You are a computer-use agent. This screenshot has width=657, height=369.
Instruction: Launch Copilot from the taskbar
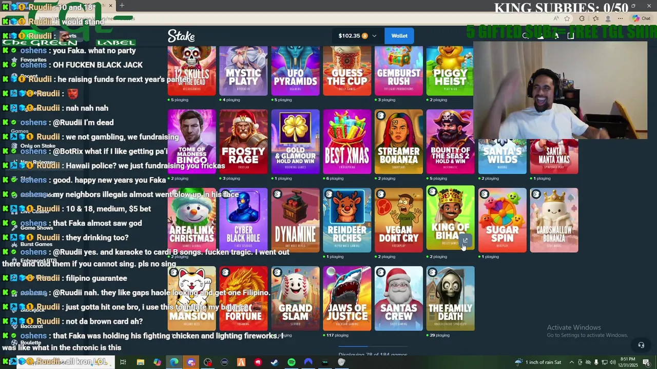click(x=157, y=362)
